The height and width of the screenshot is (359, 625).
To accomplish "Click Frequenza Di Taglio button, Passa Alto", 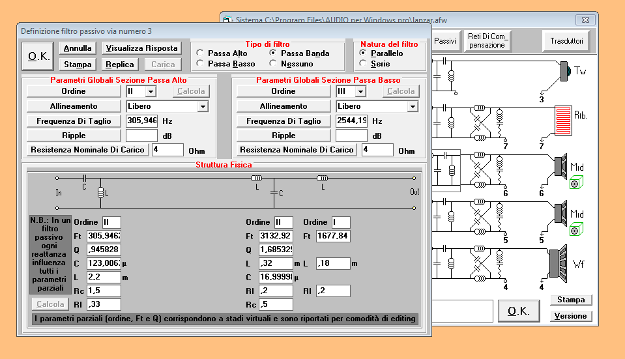I will point(74,121).
